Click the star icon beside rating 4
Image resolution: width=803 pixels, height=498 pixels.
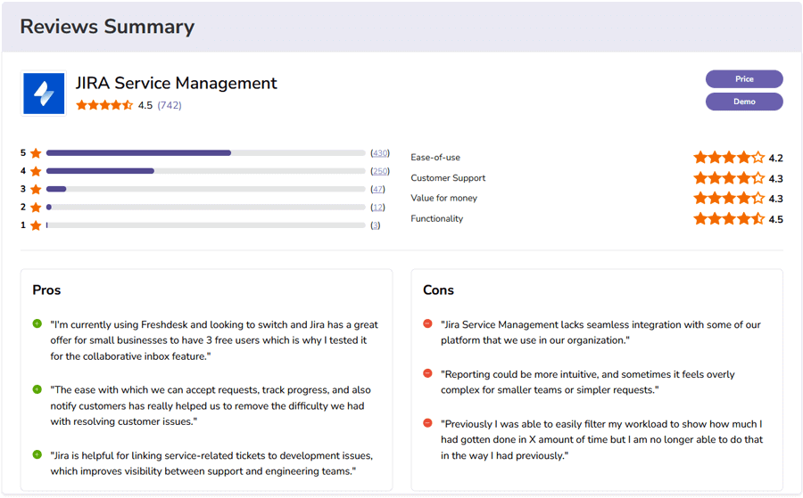(36, 171)
